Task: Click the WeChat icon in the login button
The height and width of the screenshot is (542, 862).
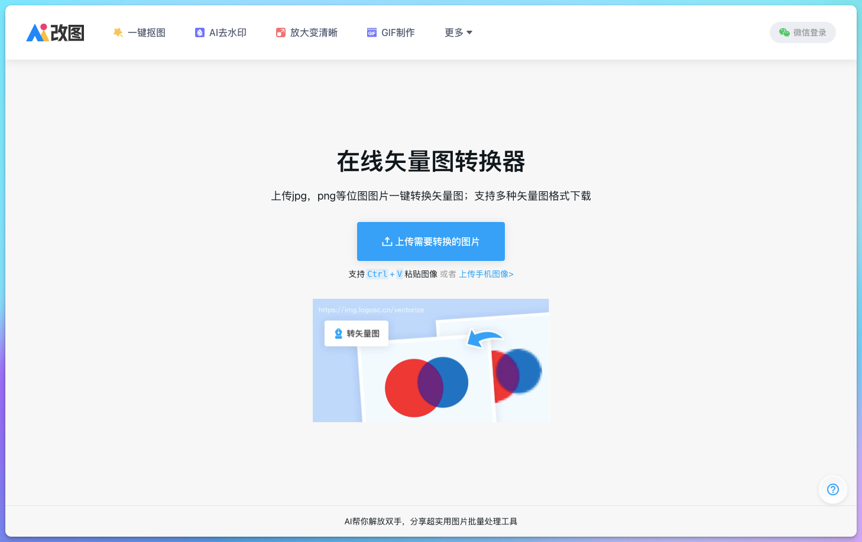Action: [784, 32]
